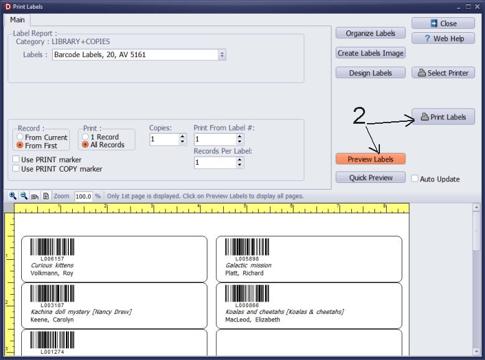Click the Koalas and cheetahs label title
This screenshot has height=360, width=485.
pyautogui.click(x=285, y=312)
